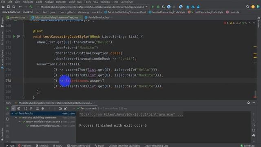261x147 pixels.
Task: Open TODO tool window
Action: (x=58, y=145)
